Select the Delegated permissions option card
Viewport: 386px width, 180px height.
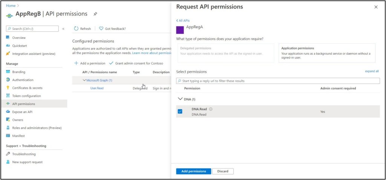225,53
